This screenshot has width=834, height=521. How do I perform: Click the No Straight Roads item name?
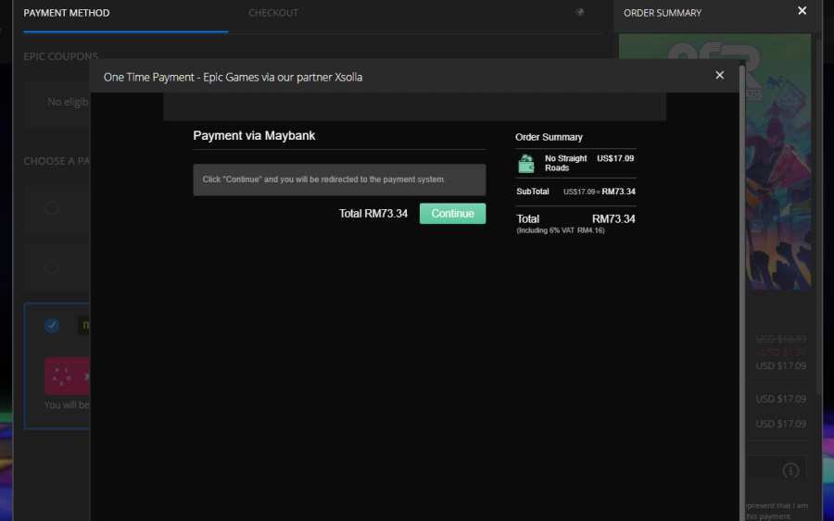[x=565, y=164]
